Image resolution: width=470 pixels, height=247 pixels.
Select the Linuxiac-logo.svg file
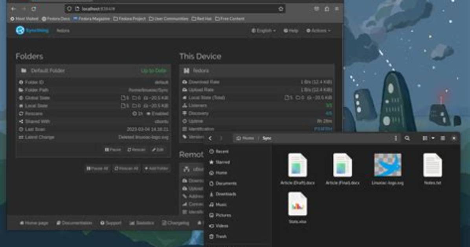coord(387,169)
